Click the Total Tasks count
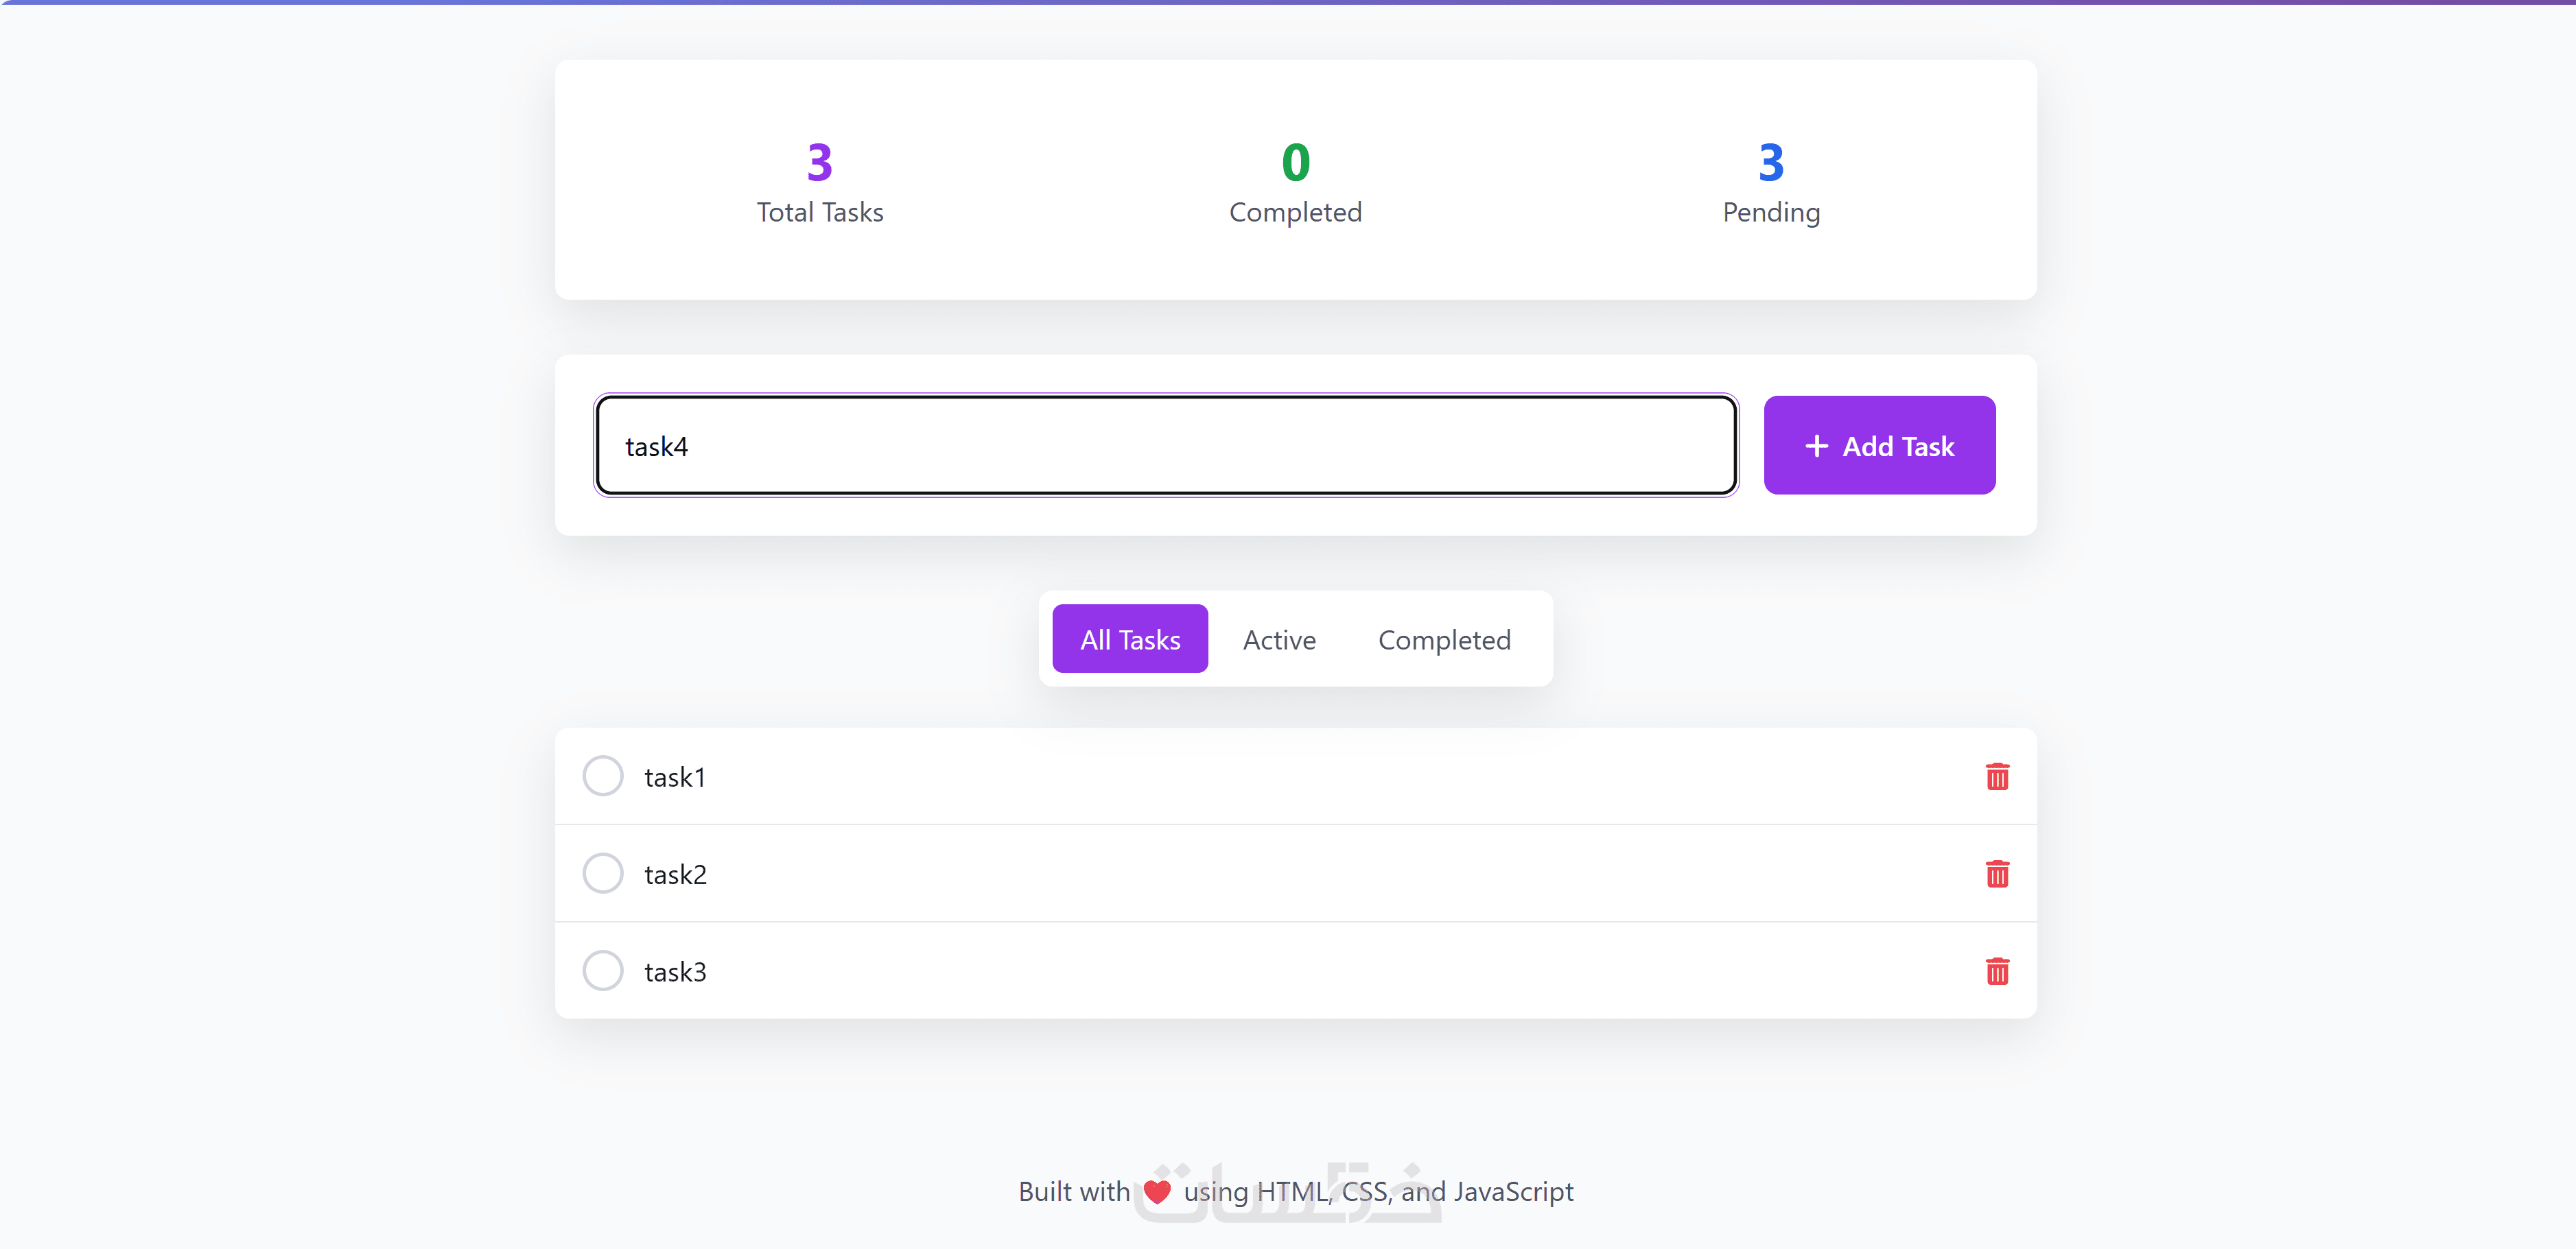 tap(819, 162)
